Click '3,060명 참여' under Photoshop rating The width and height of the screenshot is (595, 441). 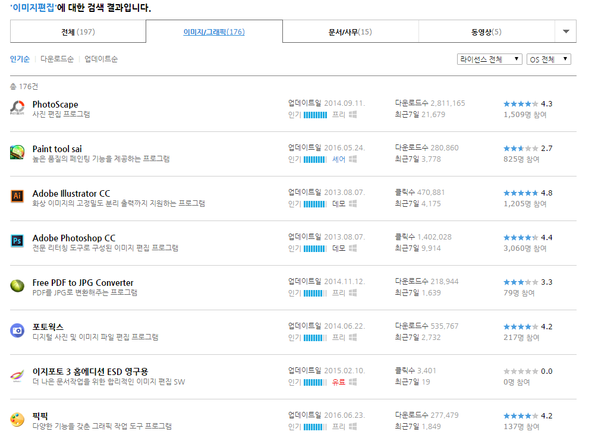click(525, 248)
